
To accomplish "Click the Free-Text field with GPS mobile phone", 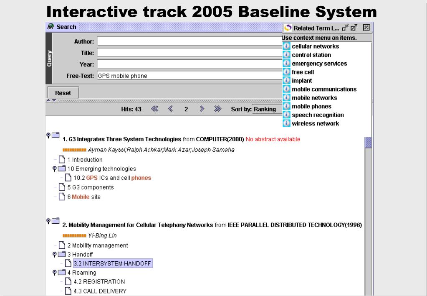I will pos(189,76).
